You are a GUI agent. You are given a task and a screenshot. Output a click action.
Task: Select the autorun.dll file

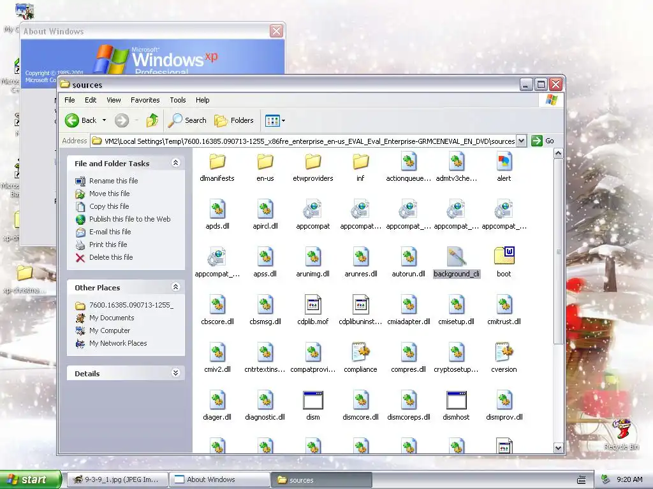(x=409, y=263)
